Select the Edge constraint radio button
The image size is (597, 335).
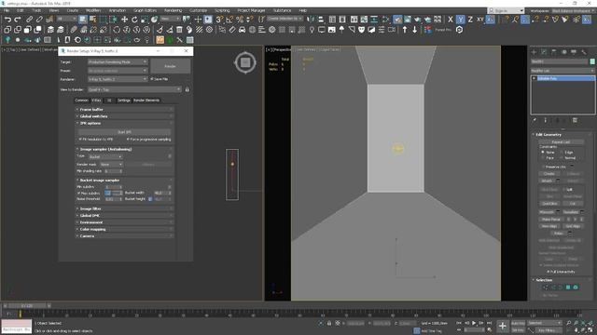tap(562, 153)
